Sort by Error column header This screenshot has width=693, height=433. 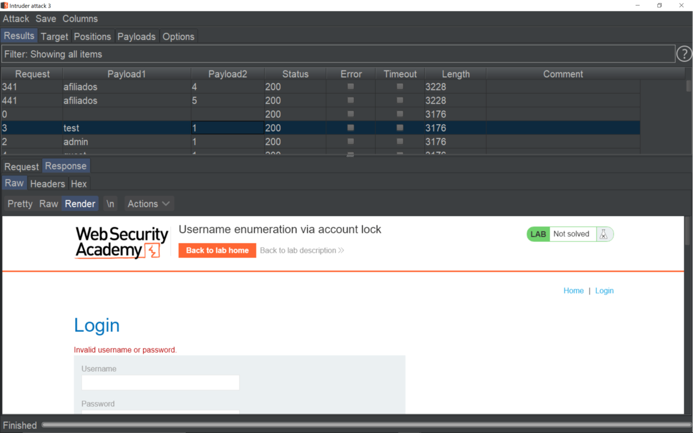(351, 74)
